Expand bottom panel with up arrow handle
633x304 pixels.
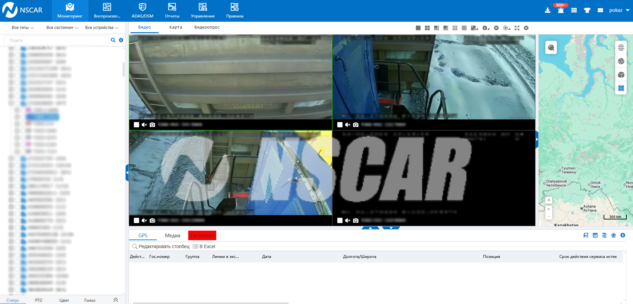[x=371, y=228]
